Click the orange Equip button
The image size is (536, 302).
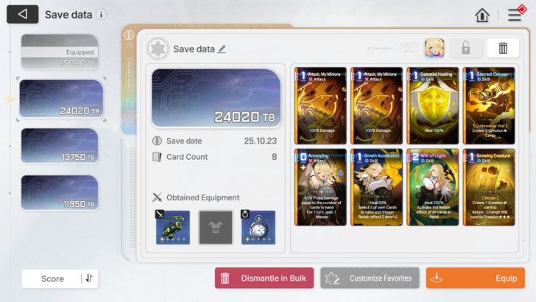tap(475, 278)
